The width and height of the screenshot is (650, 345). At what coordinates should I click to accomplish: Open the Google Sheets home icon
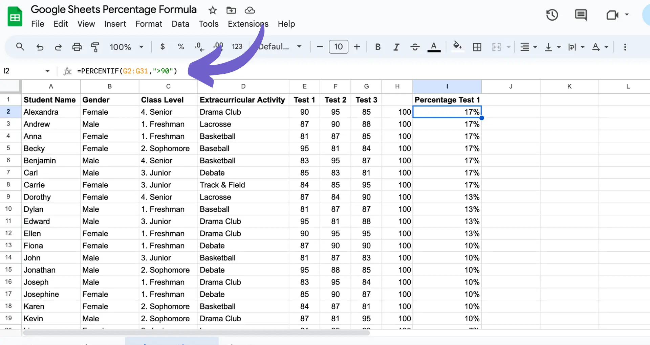pyautogui.click(x=15, y=17)
